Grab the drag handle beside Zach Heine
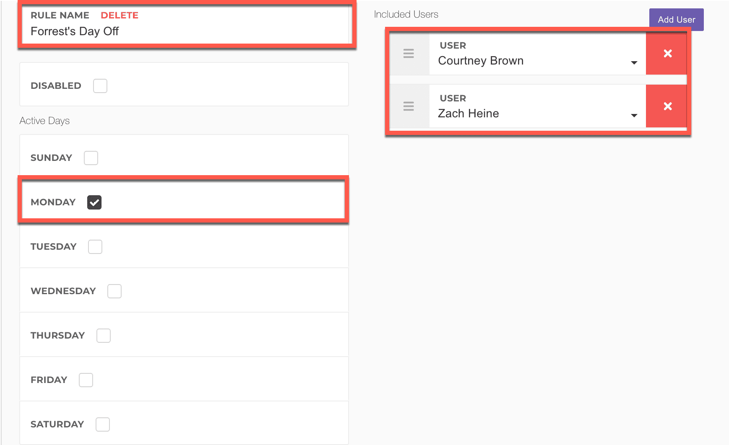Viewport: 729px width, 445px height. (409, 106)
